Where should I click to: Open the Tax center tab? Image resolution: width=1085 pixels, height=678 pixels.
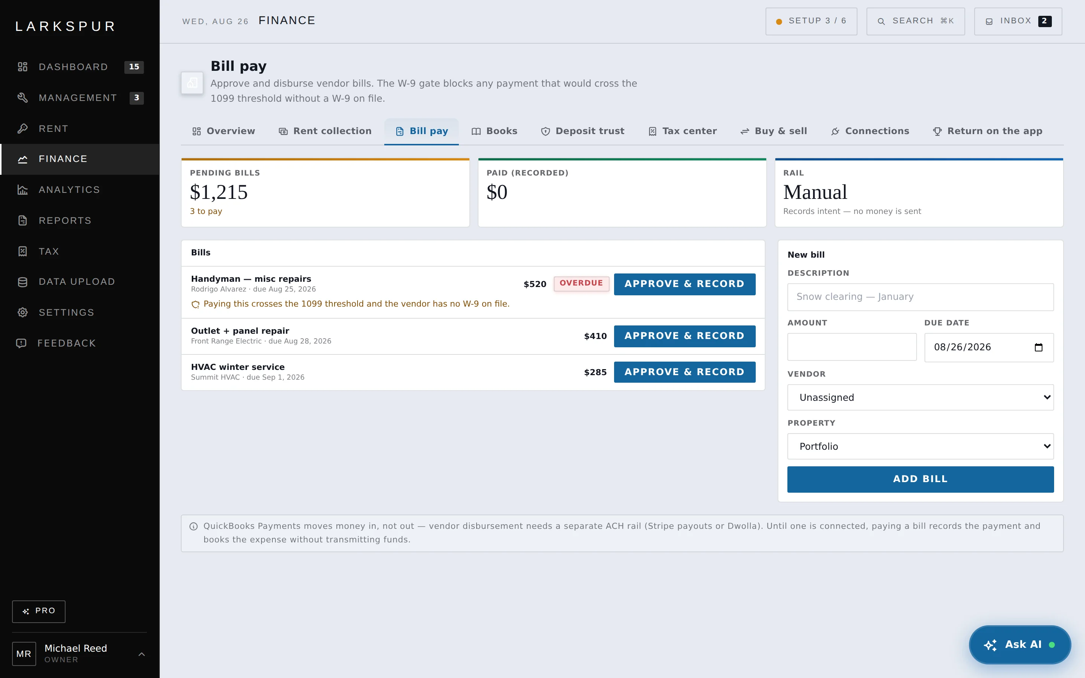(682, 131)
